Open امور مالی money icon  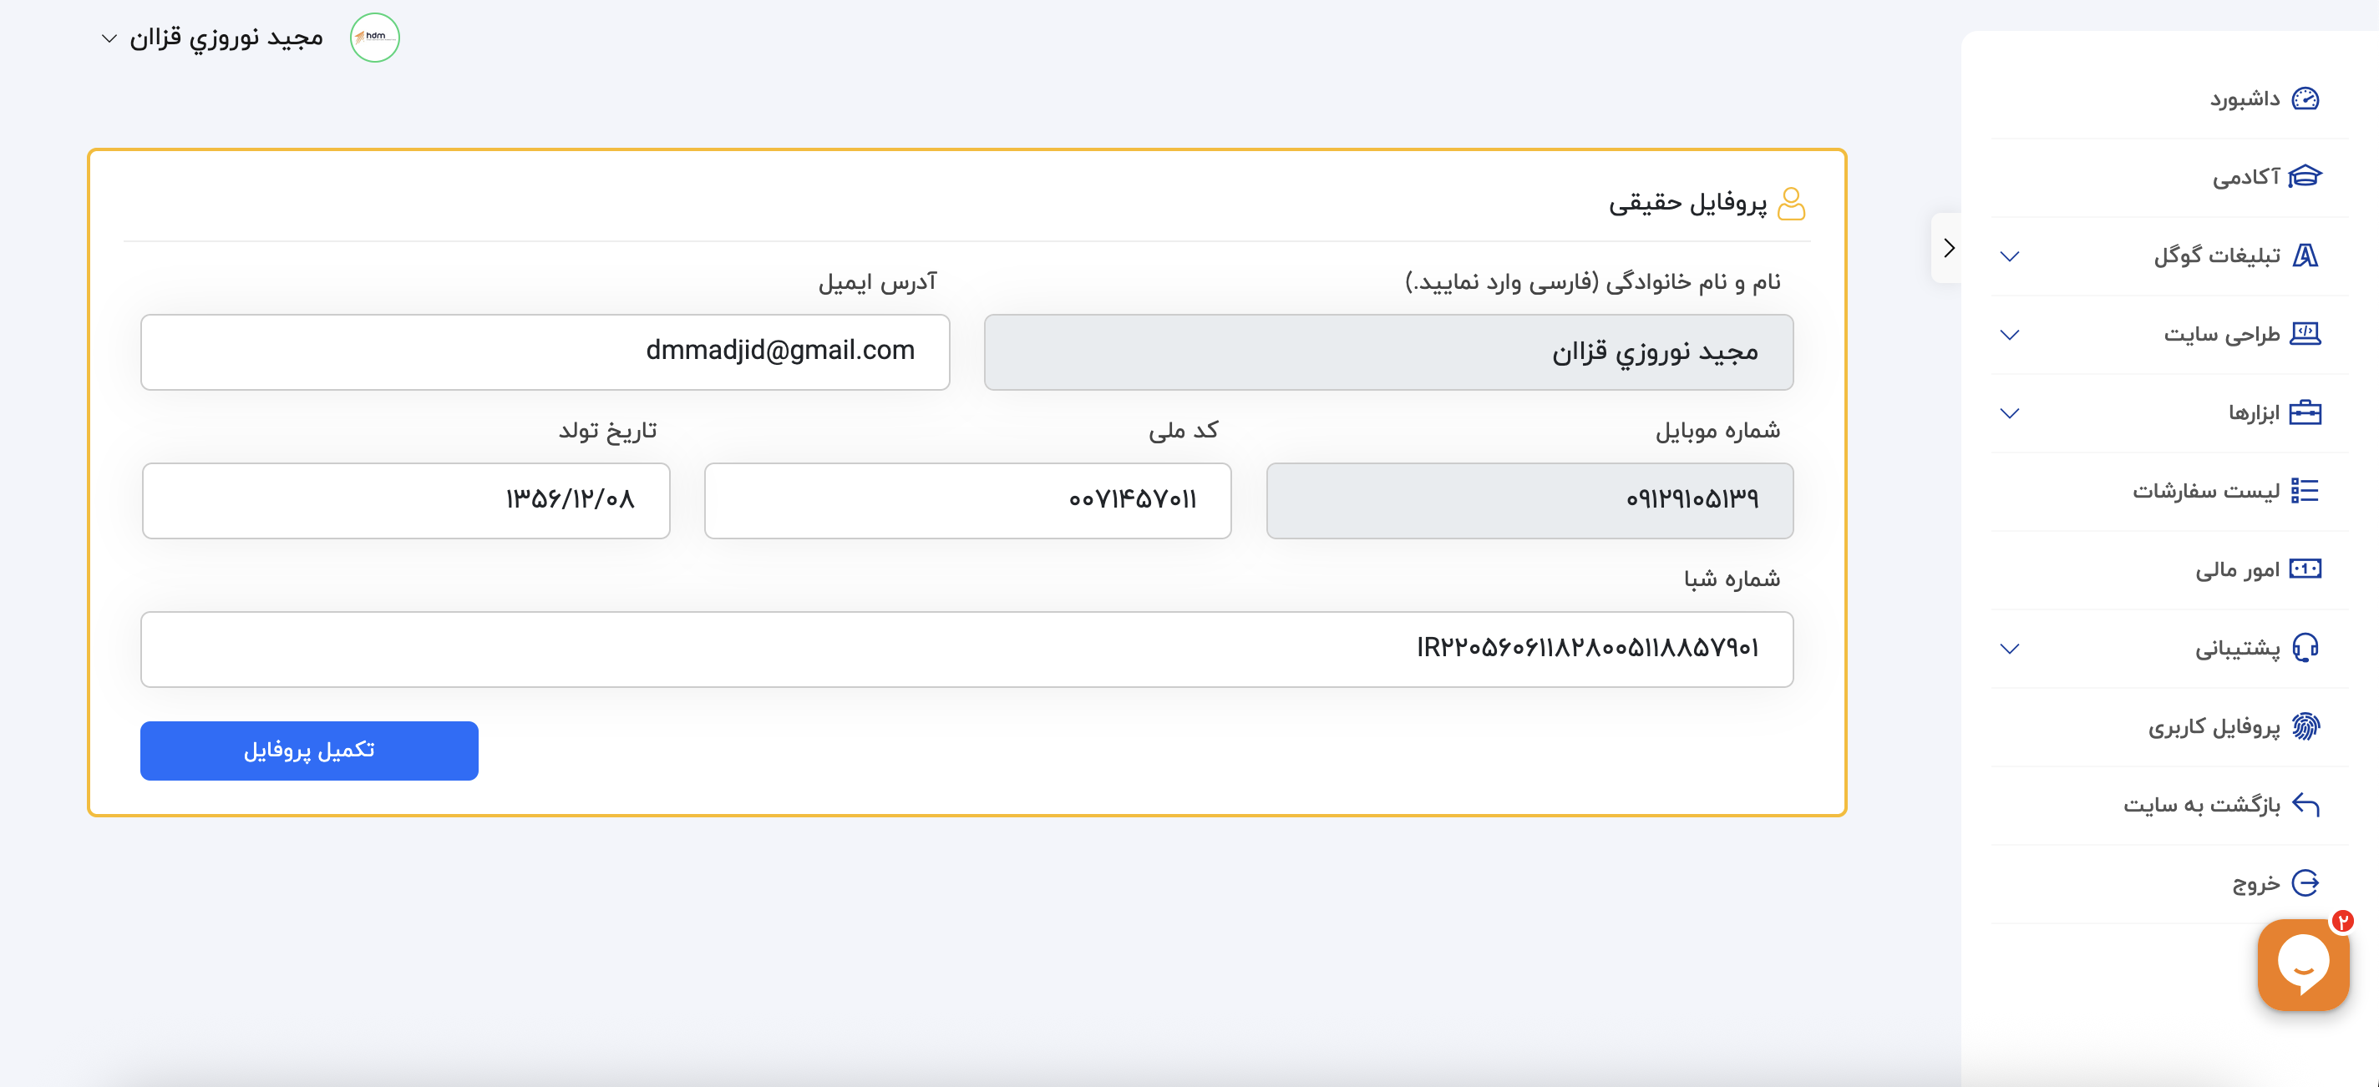point(2305,569)
